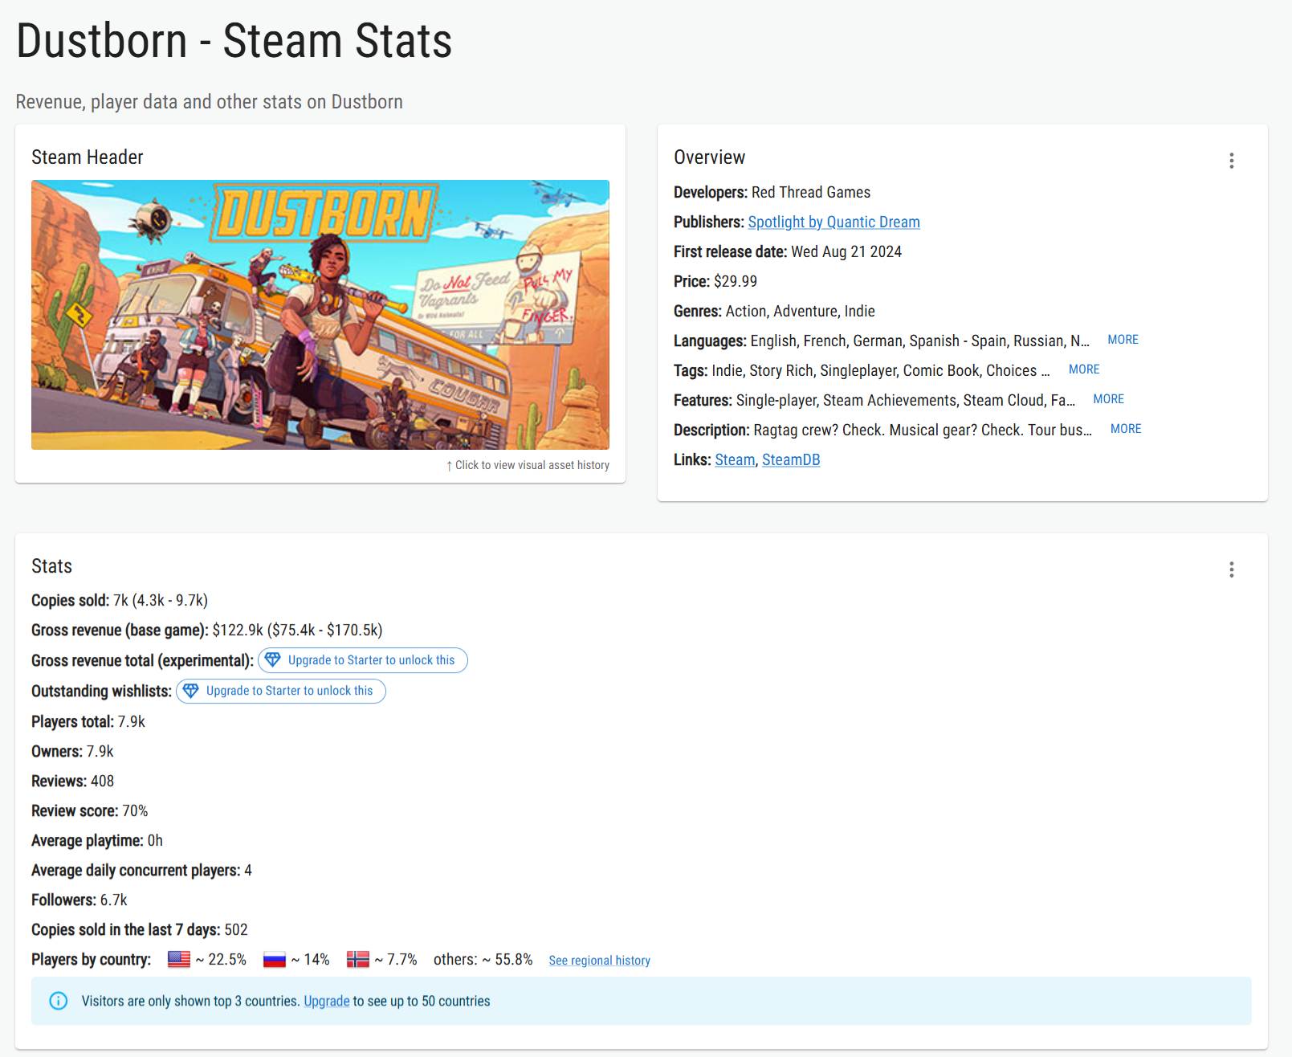Open the Overview card three-dot menu
Screen dimensions: 1292x1057
point(1231,161)
